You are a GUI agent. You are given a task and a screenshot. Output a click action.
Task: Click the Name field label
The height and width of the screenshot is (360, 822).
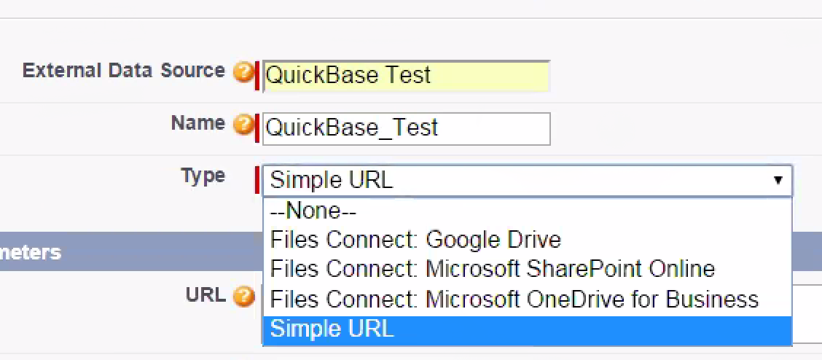(x=197, y=122)
